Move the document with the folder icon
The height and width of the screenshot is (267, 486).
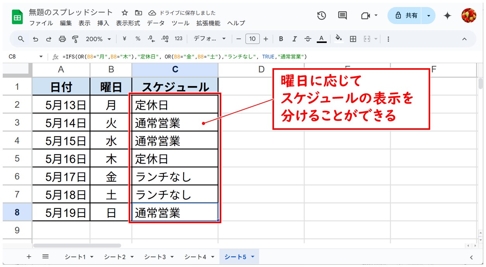click(138, 13)
